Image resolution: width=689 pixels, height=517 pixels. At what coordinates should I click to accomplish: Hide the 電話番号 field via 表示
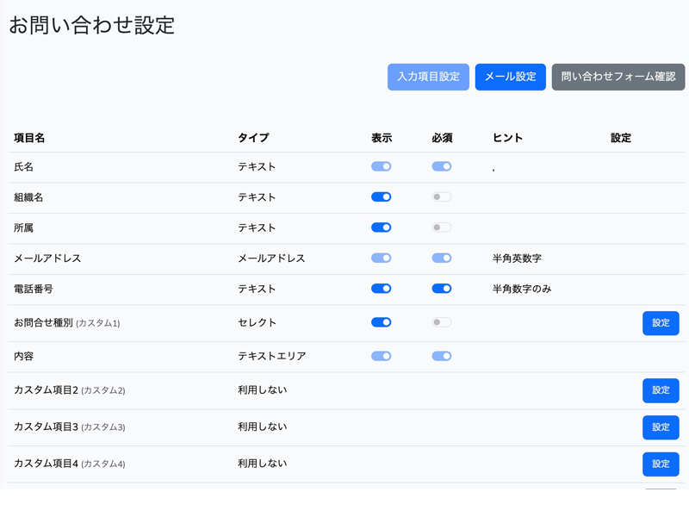tap(381, 289)
